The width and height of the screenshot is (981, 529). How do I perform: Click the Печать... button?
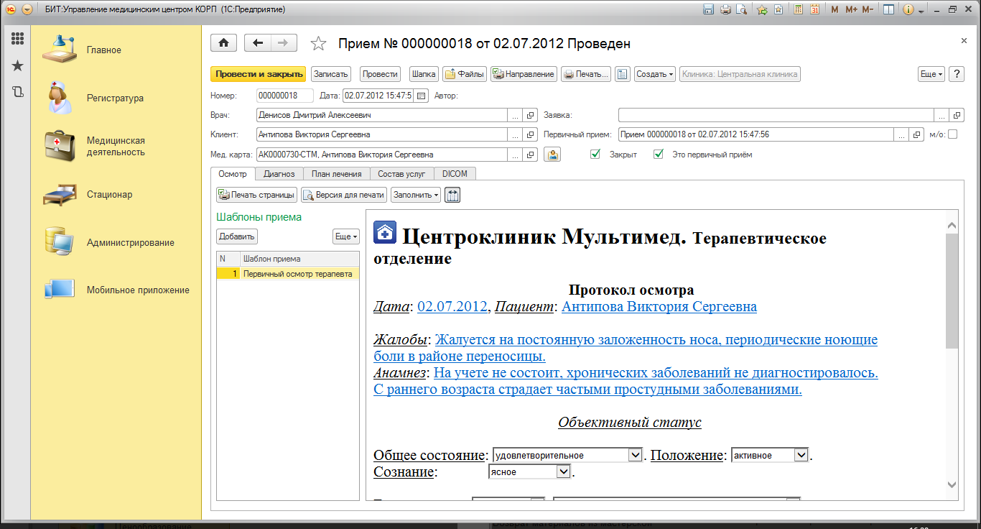click(x=586, y=74)
